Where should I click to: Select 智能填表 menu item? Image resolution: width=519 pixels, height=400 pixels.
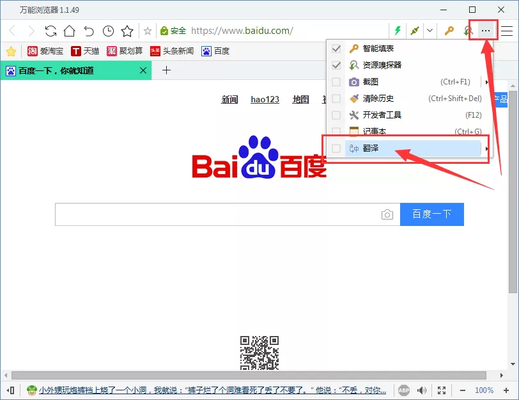click(x=413, y=49)
